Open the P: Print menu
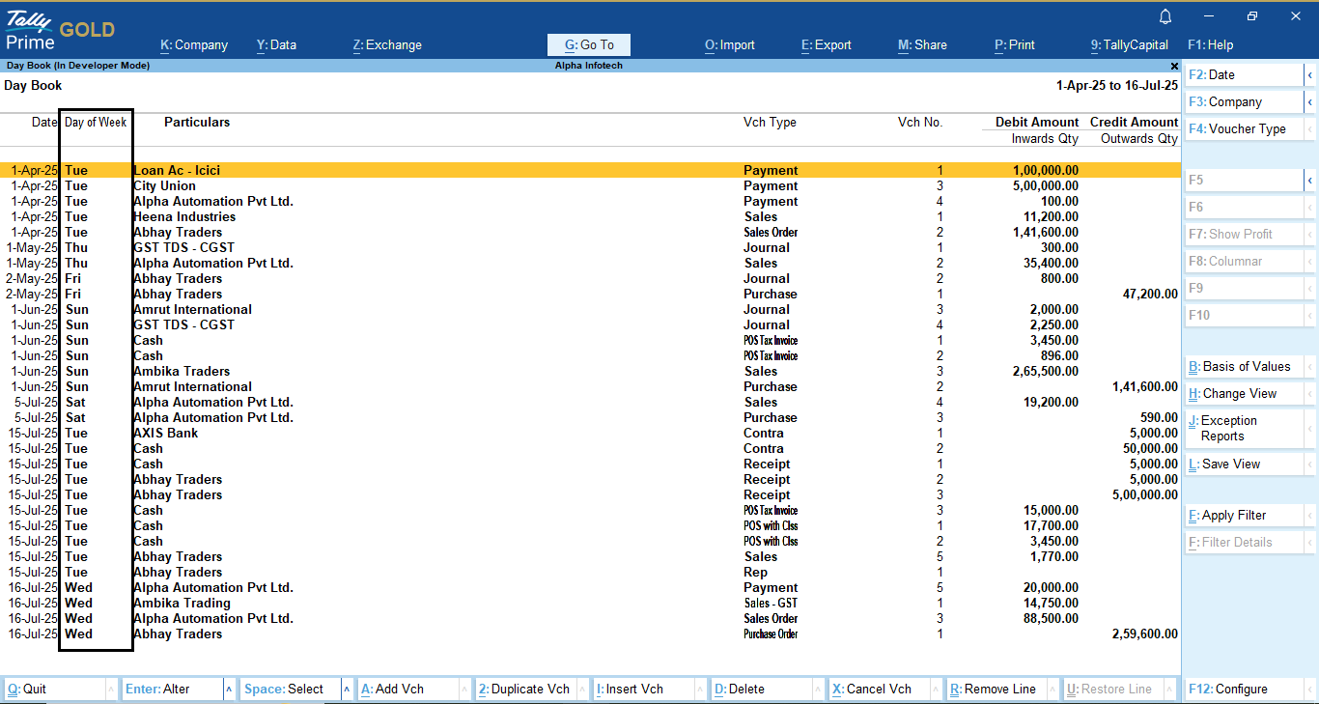 coord(1014,45)
